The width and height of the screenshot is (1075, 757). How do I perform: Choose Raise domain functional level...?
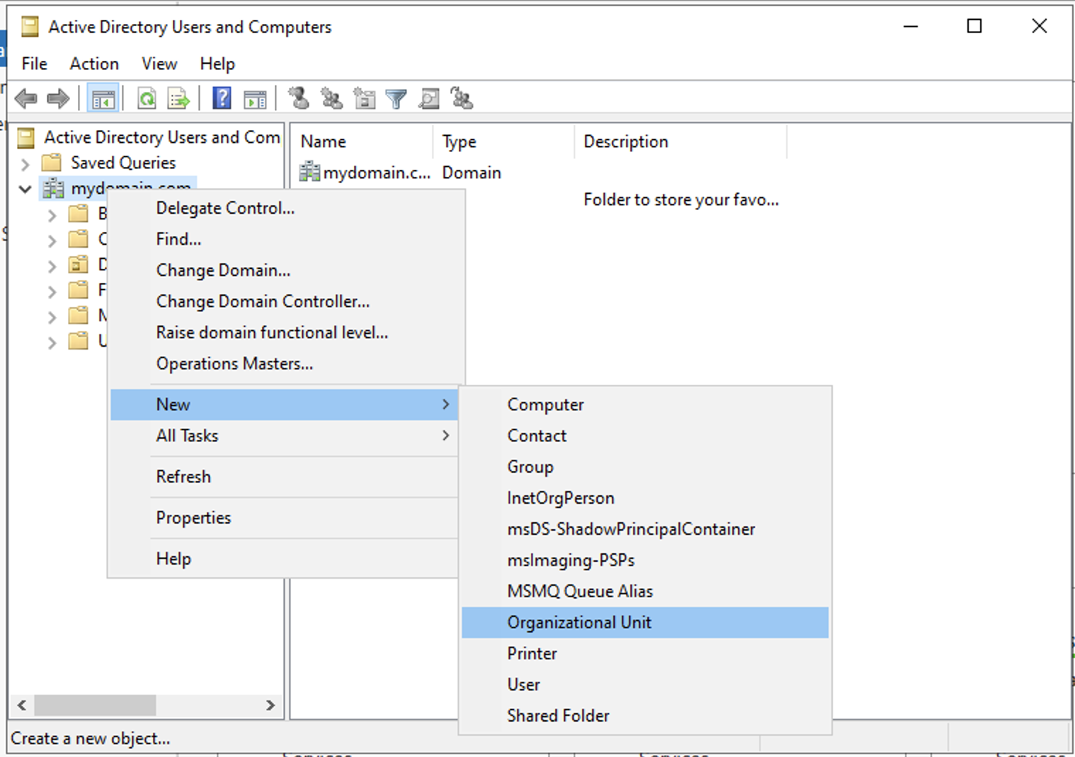point(286,333)
